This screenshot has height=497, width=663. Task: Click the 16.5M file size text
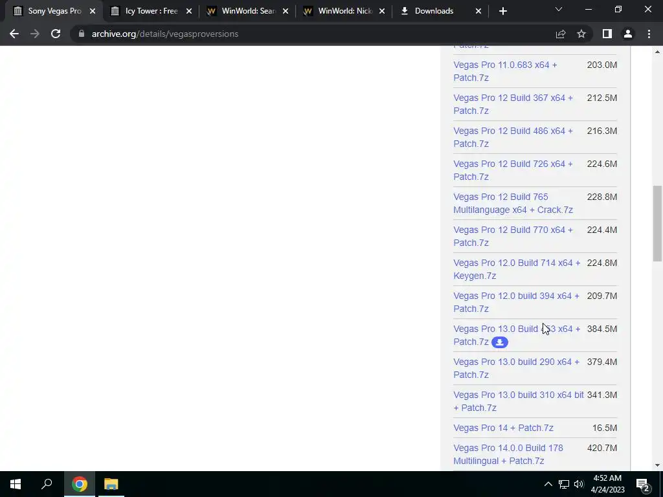[x=605, y=428]
